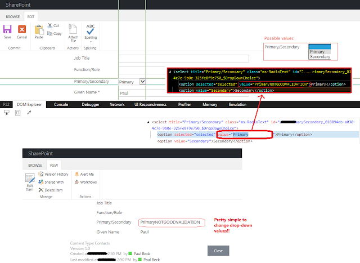Click the Content Type: Contacts text

(90, 243)
